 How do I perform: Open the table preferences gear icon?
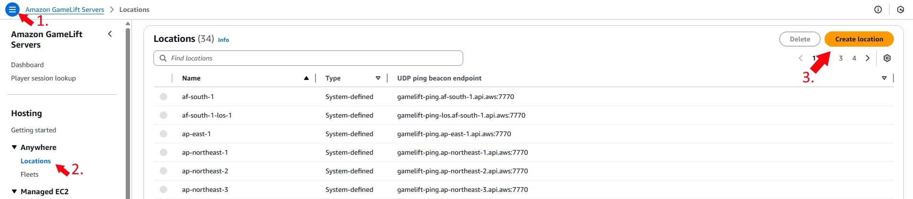[x=887, y=58]
